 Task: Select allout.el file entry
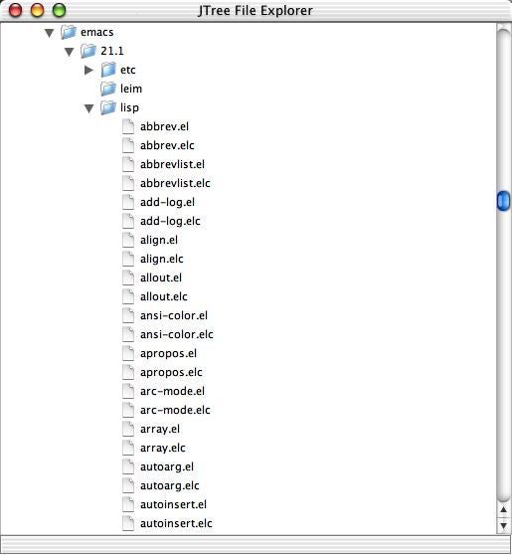point(161,277)
